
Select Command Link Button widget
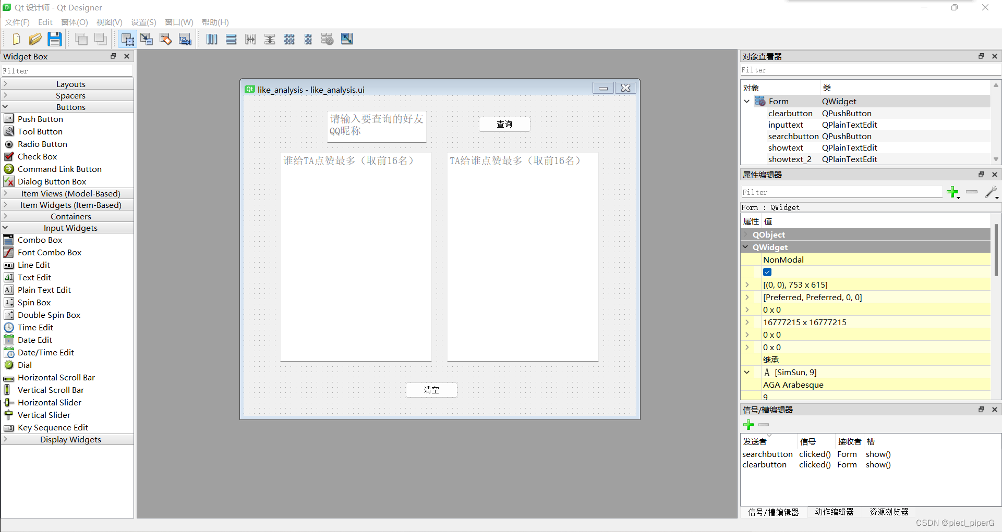point(59,169)
